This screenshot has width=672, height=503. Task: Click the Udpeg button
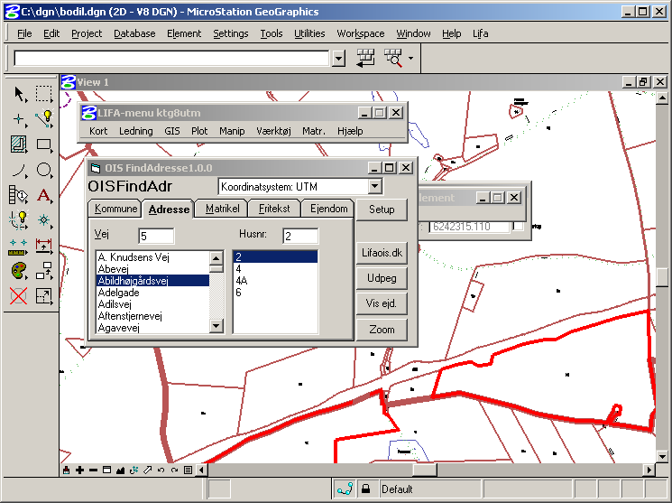tap(382, 278)
